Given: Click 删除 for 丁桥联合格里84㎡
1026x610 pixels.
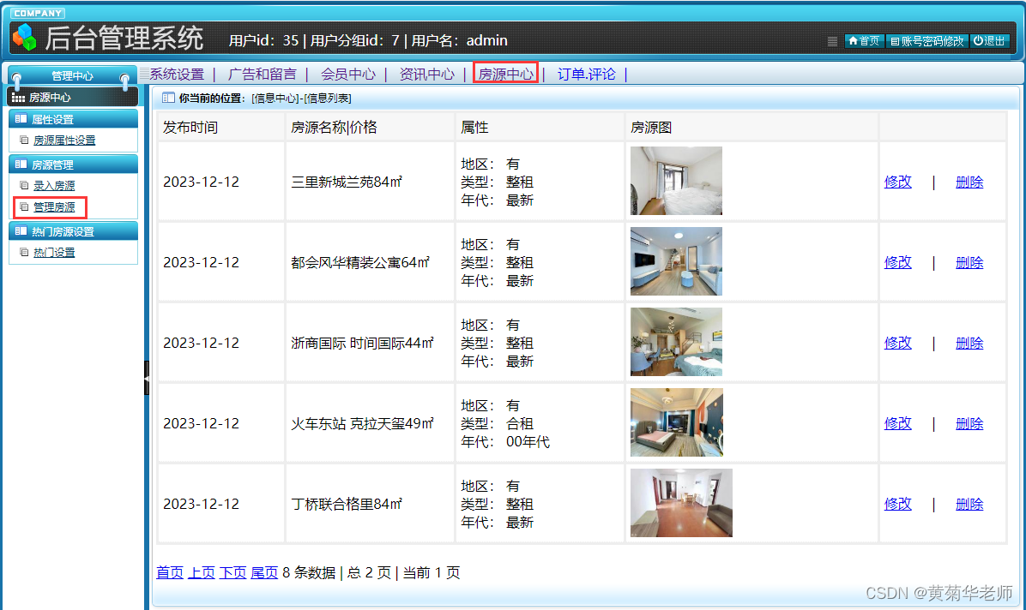Looking at the screenshot, I should pyautogui.click(x=969, y=504).
